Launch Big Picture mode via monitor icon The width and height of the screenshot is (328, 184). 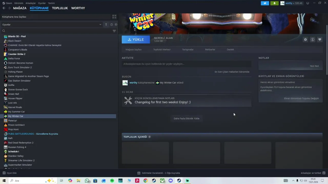(x=308, y=3)
